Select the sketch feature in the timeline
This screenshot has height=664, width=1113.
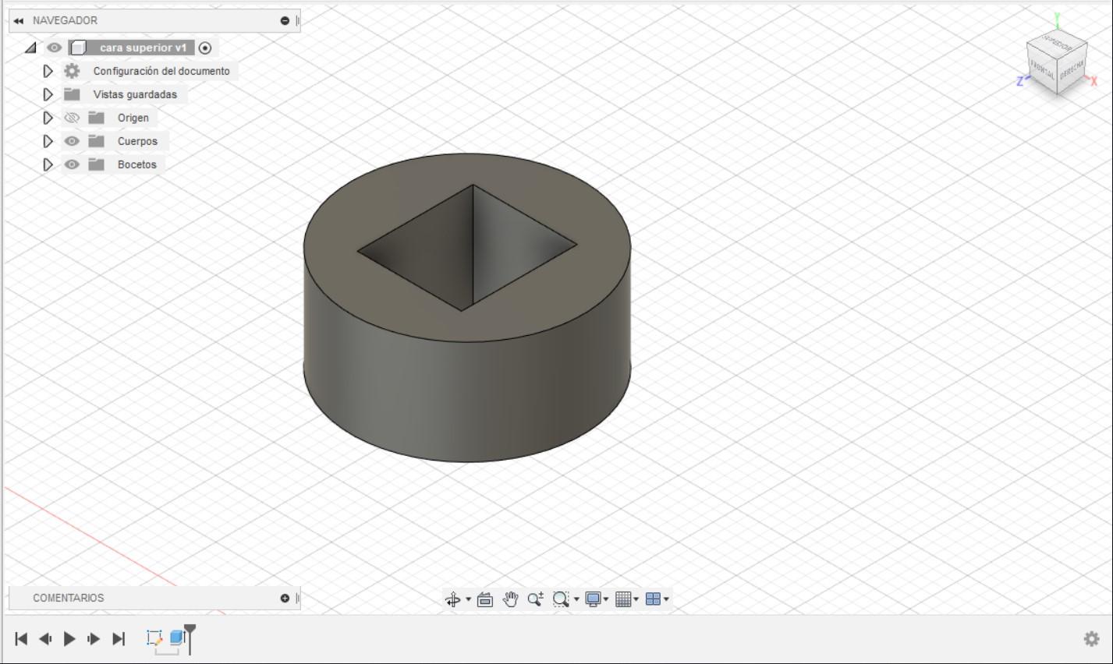(154, 638)
